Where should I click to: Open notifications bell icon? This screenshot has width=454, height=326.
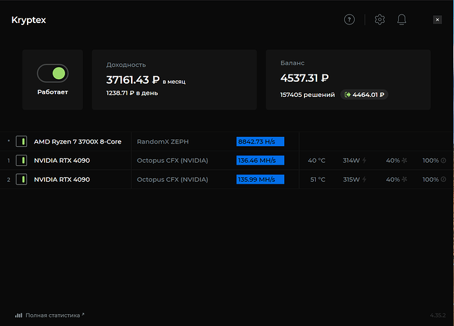(x=401, y=20)
